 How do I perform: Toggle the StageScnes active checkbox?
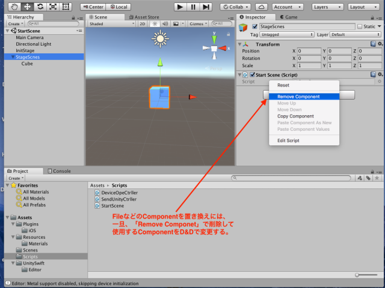coord(255,26)
